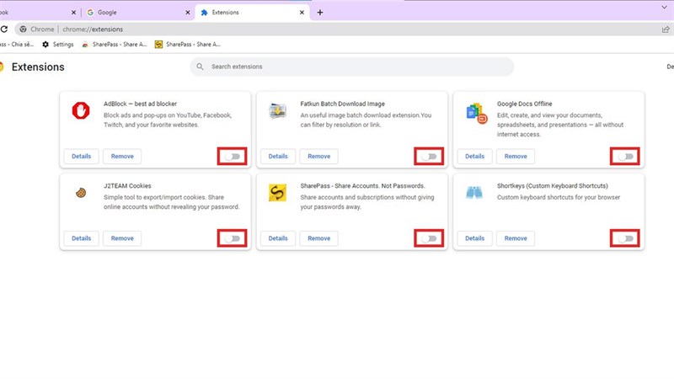Enable the Shortkeys extension toggle

tap(625, 238)
